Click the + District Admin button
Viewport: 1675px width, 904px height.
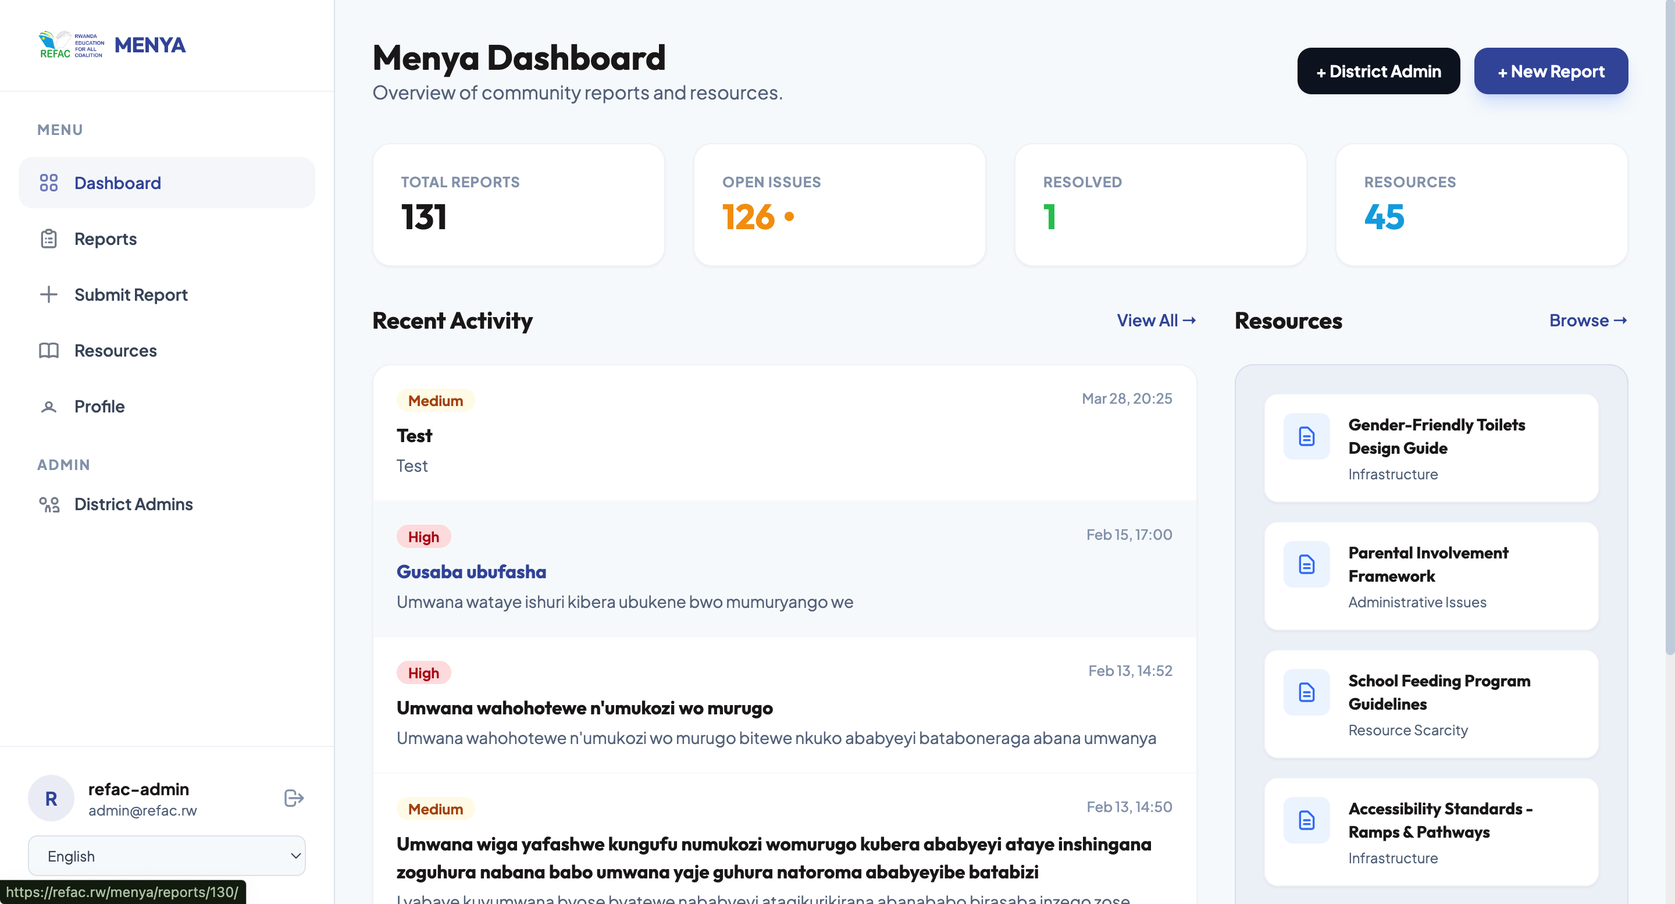[1378, 71]
